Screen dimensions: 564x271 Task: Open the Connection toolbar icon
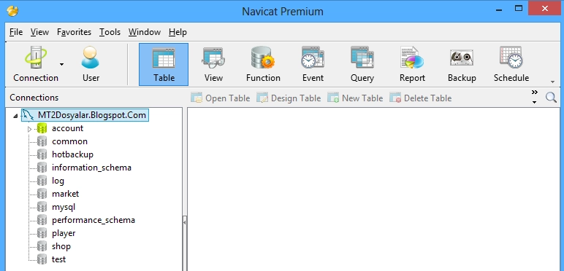coord(35,64)
